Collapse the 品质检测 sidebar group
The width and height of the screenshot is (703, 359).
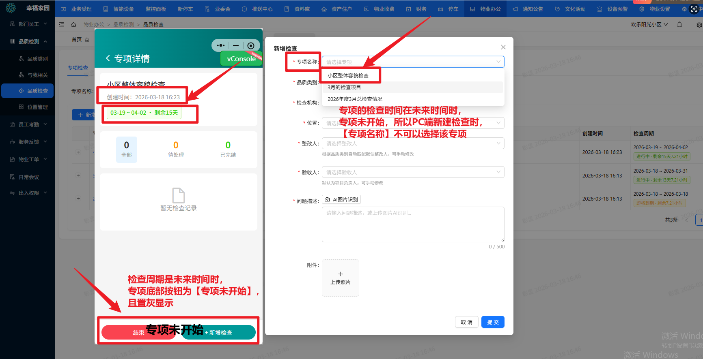pos(28,41)
